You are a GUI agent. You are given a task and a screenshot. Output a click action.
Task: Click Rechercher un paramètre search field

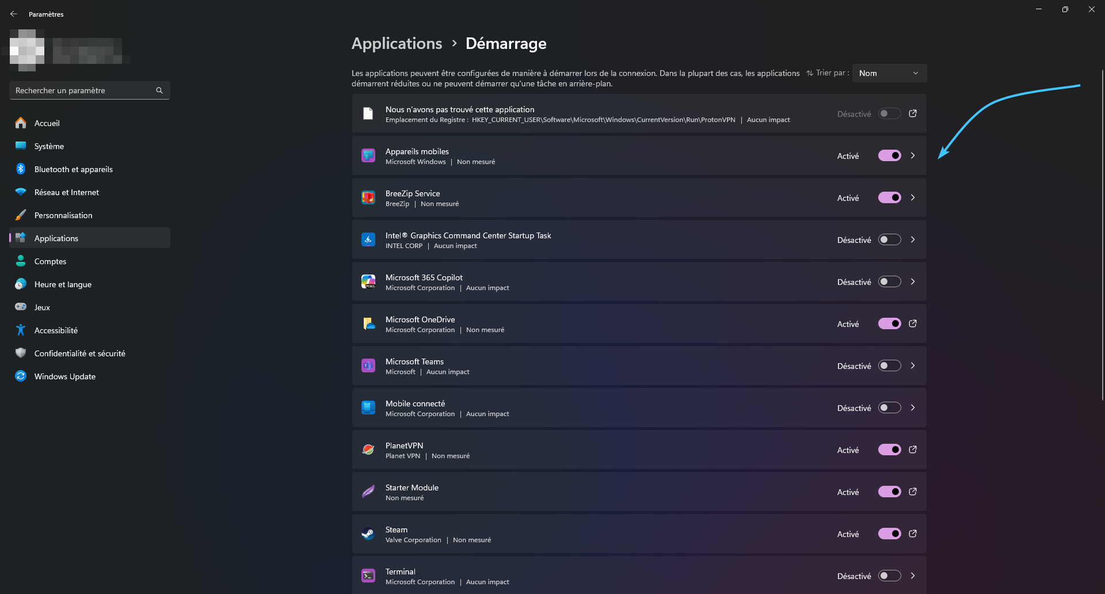coord(90,90)
